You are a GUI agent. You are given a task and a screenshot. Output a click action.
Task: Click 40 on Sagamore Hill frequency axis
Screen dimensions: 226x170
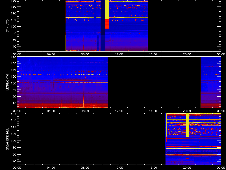point(15,161)
